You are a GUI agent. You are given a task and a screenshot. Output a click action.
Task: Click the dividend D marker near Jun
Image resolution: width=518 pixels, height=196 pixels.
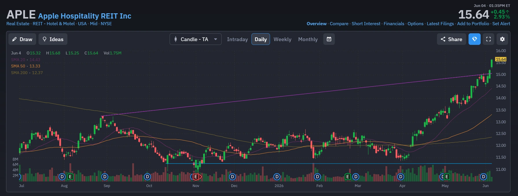click(x=483, y=177)
